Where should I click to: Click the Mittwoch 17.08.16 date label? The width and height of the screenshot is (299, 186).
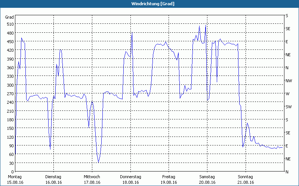tap(92, 179)
